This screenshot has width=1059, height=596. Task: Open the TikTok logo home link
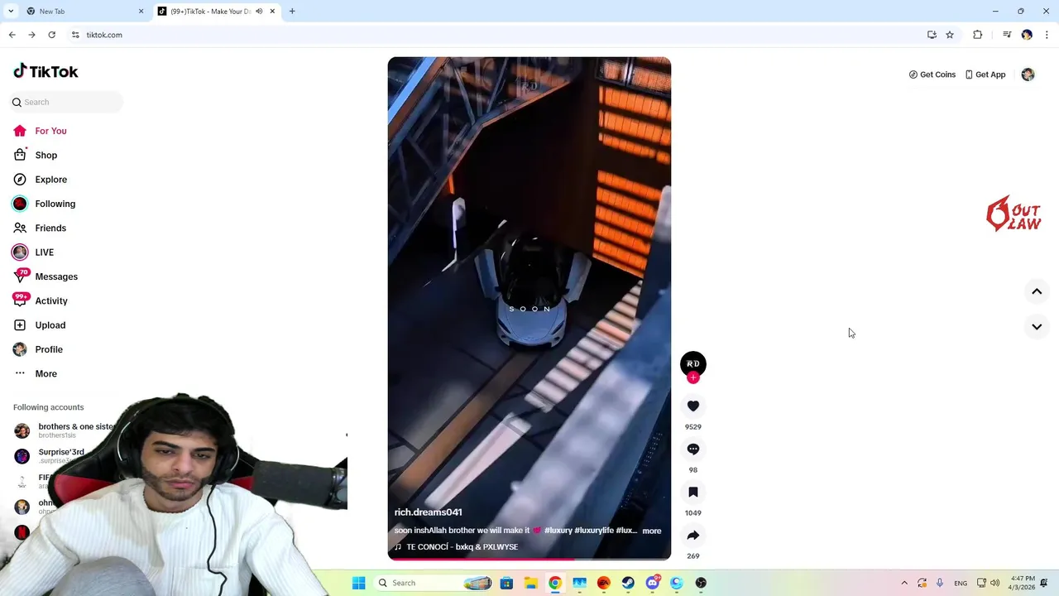click(x=46, y=71)
